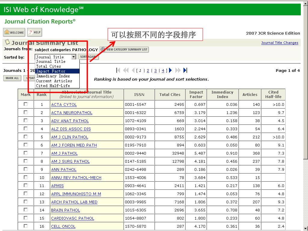Open the Journal Title Changes link
This screenshot has width=308, height=231.
(x=280, y=43)
